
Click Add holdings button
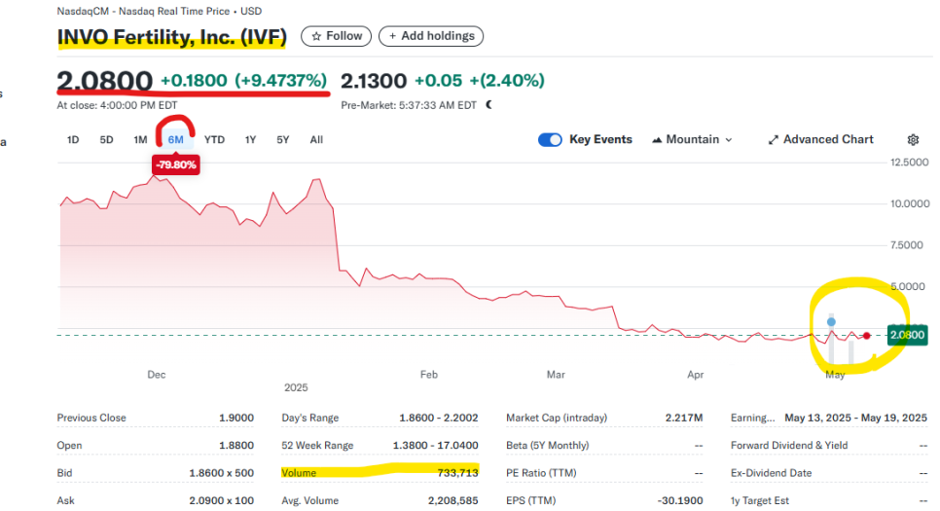tap(431, 36)
